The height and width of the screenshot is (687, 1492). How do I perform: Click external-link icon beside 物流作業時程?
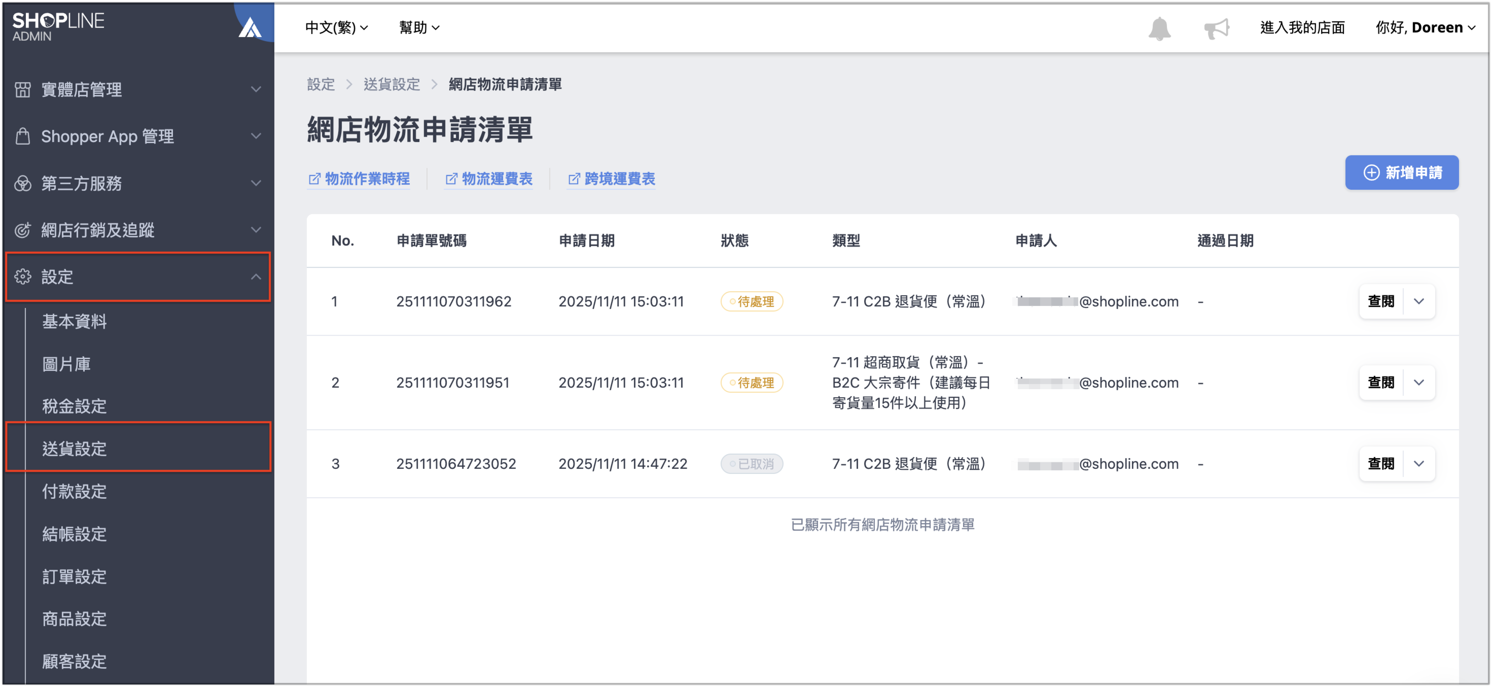pos(314,179)
